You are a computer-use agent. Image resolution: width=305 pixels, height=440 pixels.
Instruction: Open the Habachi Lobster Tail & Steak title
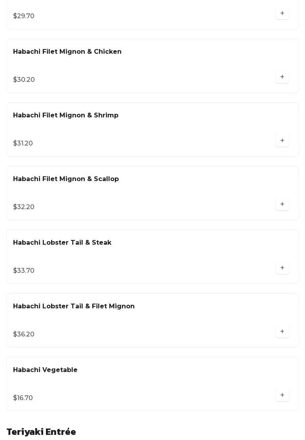click(x=62, y=242)
